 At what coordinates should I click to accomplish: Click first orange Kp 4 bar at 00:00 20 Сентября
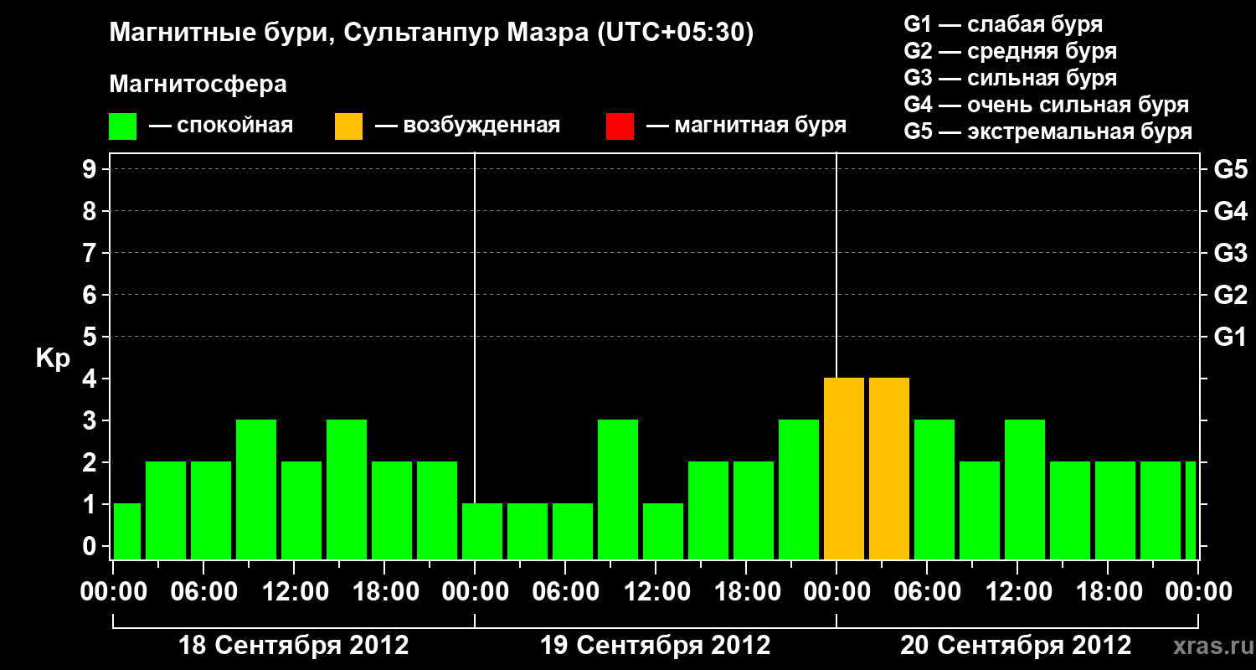[x=844, y=469]
